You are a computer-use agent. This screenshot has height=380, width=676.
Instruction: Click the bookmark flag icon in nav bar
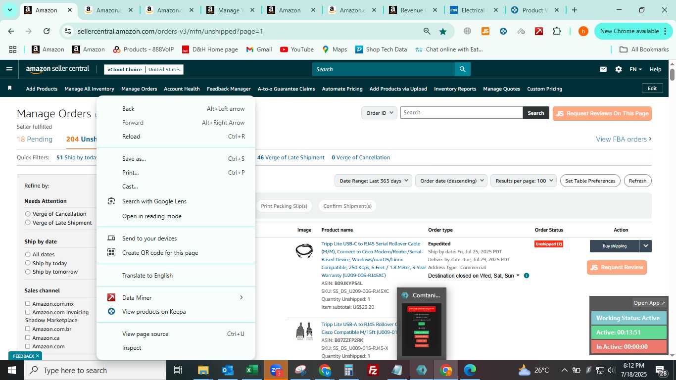9,88
